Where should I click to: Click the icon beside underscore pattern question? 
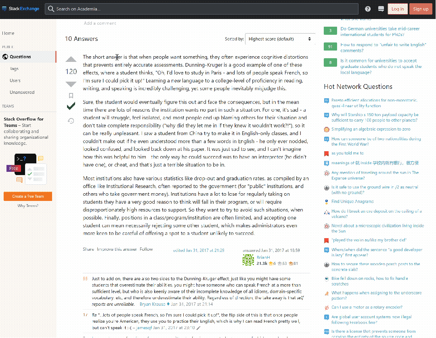point(327,293)
